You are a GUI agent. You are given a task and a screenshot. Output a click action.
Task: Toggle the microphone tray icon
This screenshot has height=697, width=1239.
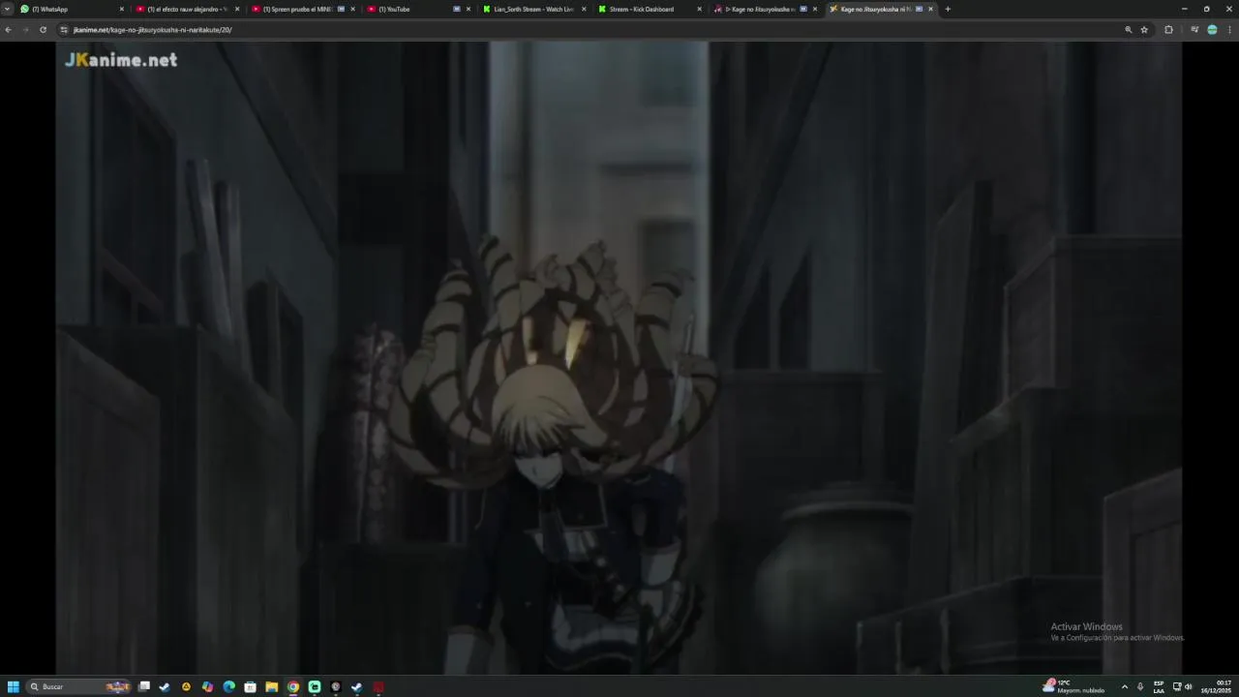tap(1140, 686)
